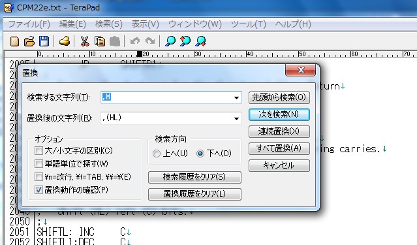Viewport: 417px width, 245px height.
Task: Click the Redo arrow icon
Action: point(150,41)
